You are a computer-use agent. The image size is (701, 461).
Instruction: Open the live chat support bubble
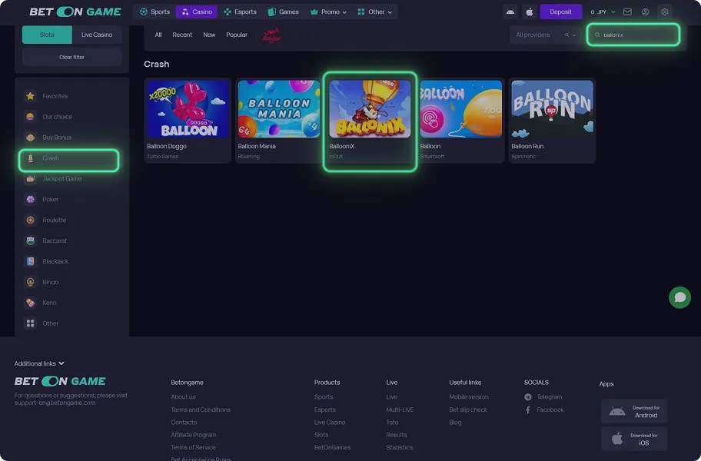tap(679, 297)
